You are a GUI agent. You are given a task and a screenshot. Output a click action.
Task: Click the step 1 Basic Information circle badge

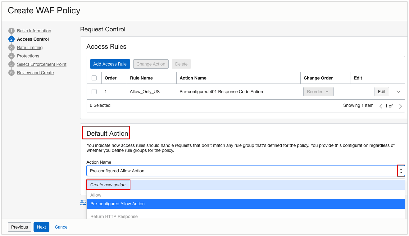[11, 31]
